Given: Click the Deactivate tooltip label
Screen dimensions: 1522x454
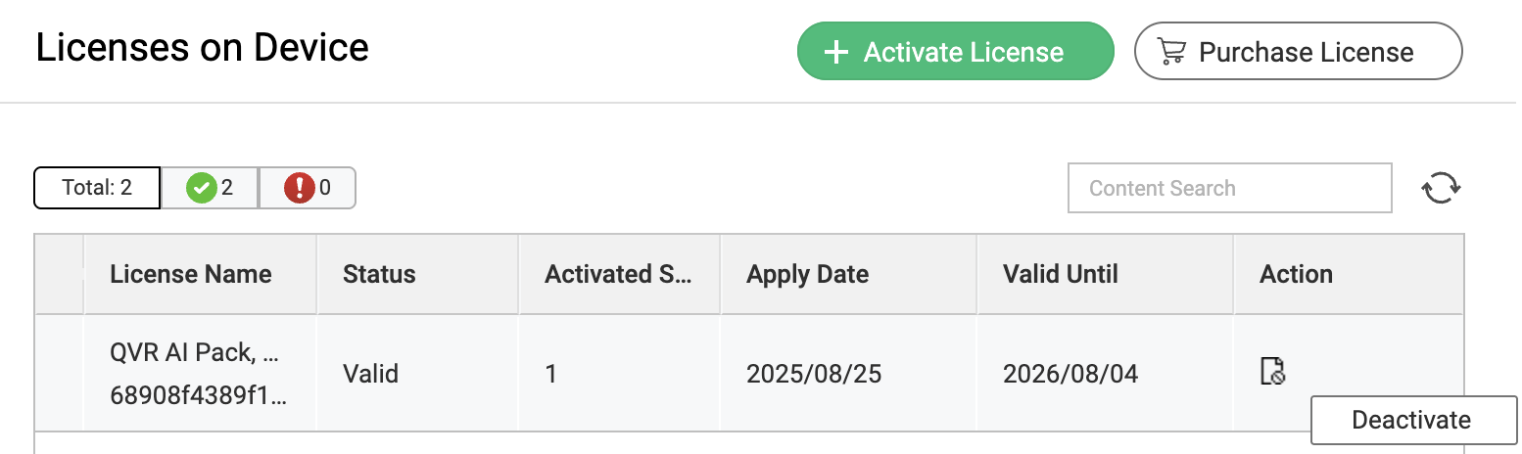Looking at the screenshot, I should point(1410,420).
